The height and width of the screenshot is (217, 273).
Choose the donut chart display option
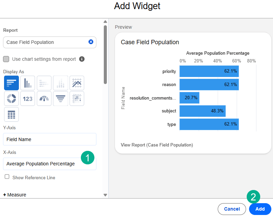click(x=11, y=99)
